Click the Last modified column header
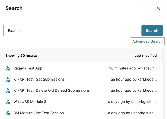 click(x=146, y=56)
